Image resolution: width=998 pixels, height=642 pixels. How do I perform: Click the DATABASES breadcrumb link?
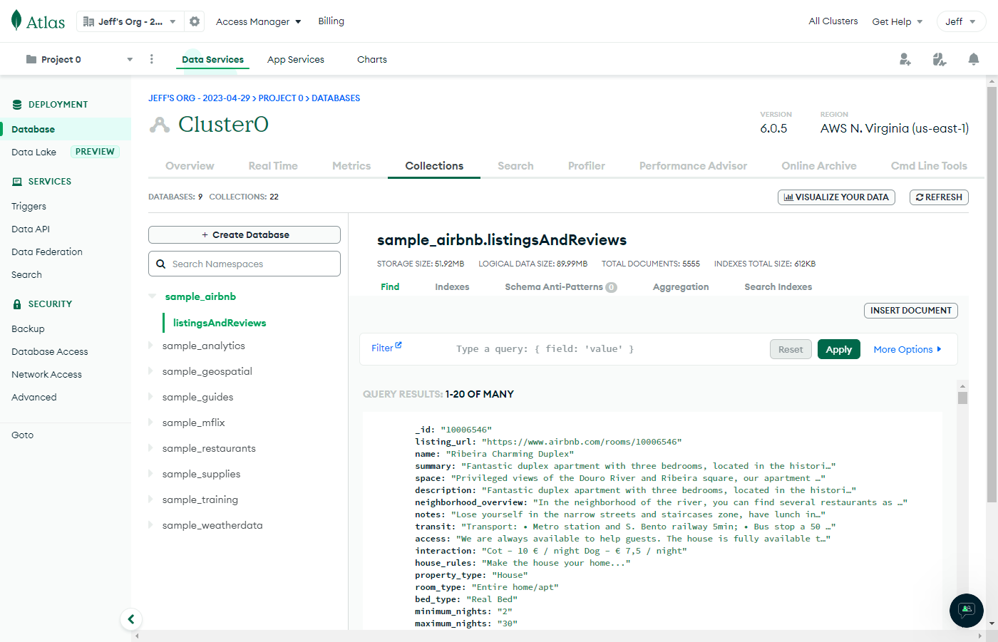coord(336,98)
